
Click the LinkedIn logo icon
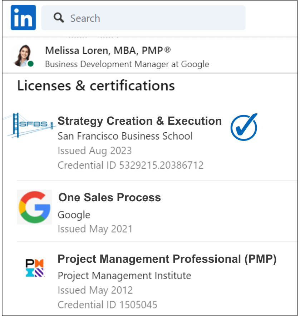coord(23,18)
